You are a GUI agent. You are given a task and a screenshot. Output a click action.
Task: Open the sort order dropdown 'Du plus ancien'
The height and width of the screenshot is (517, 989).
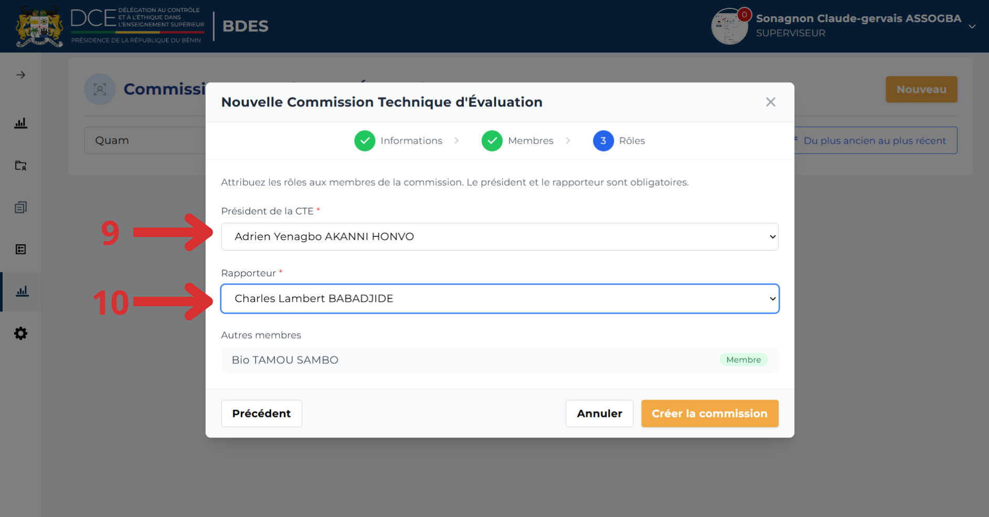point(875,141)
